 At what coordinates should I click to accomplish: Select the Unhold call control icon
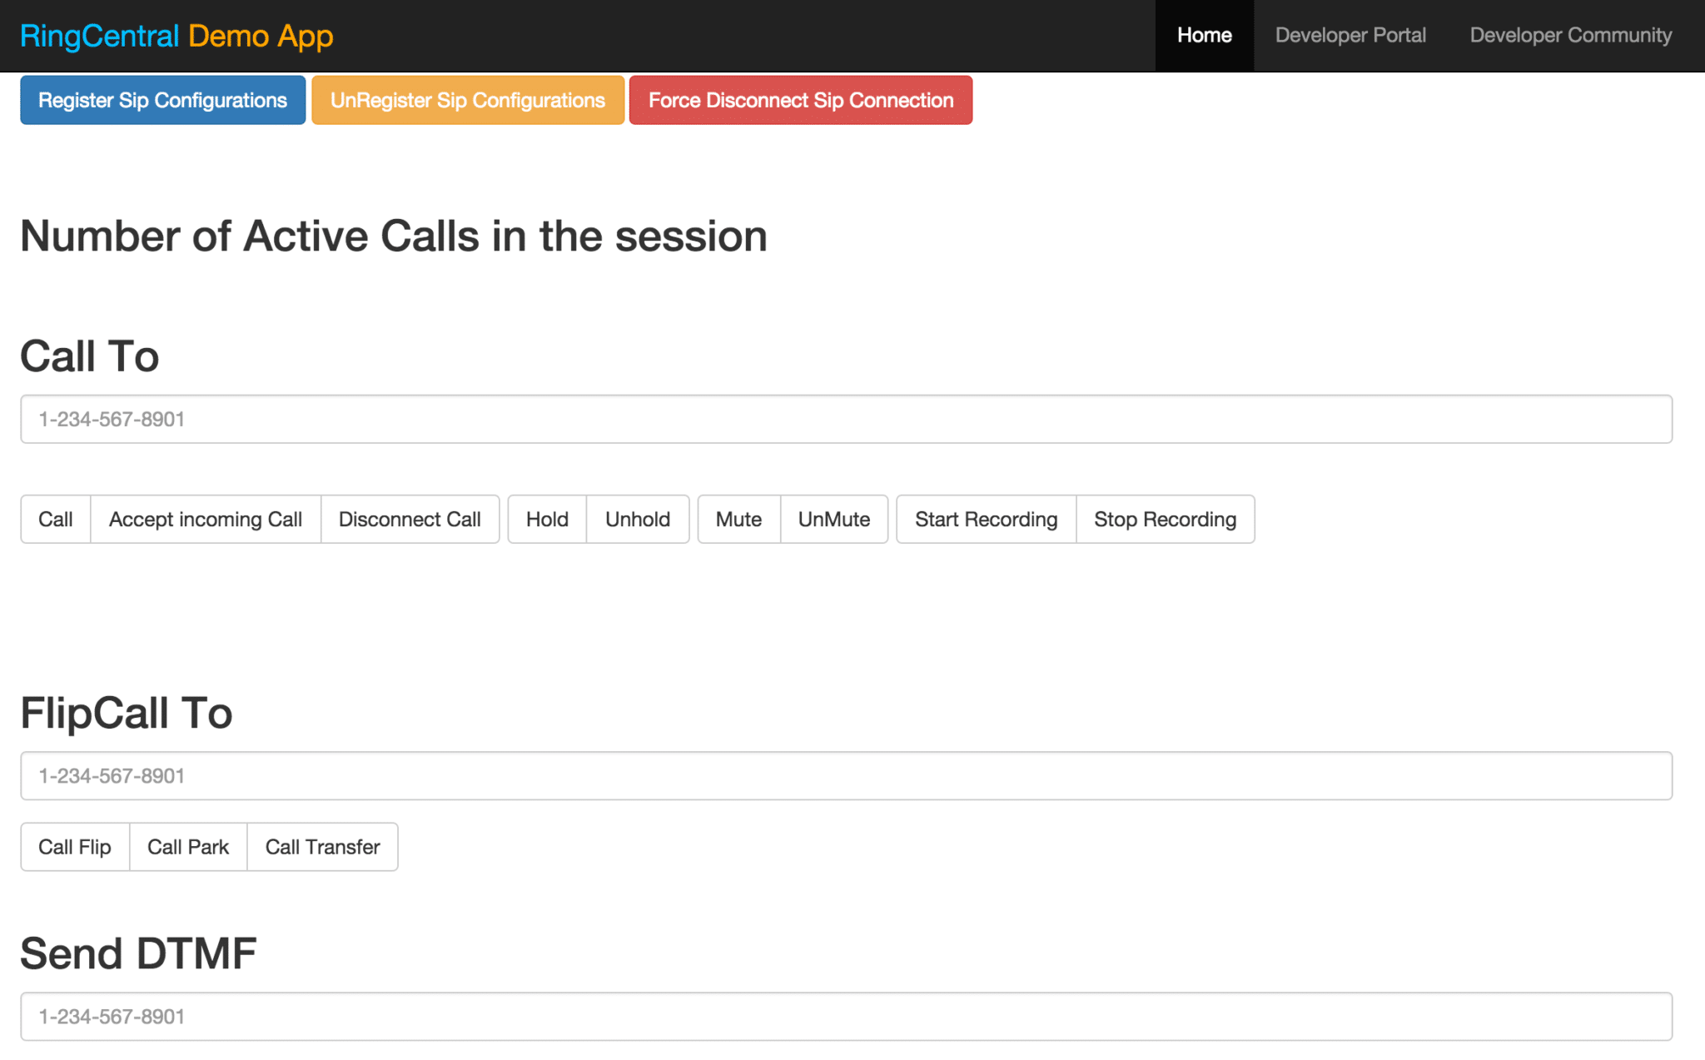639,519
